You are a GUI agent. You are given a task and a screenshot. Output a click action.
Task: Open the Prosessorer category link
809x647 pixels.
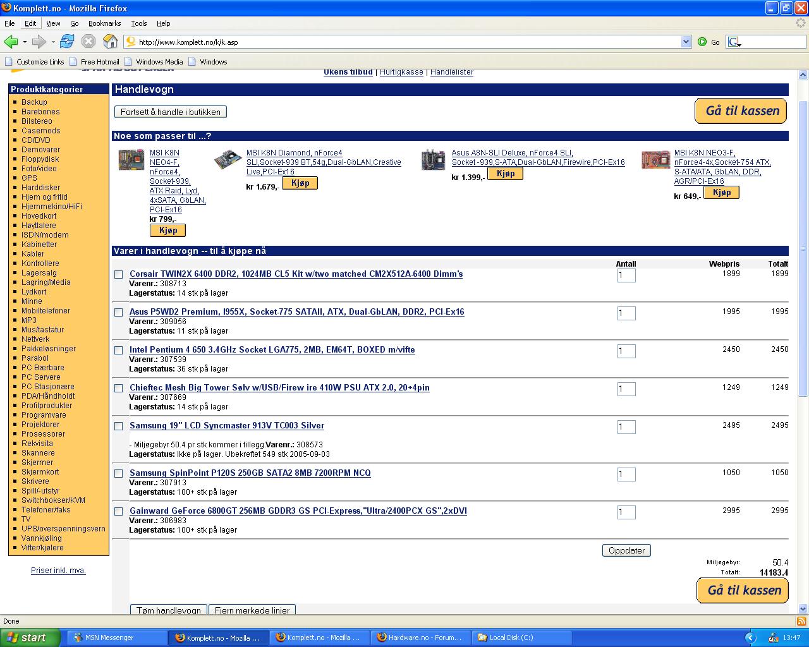tap(44, 434)
